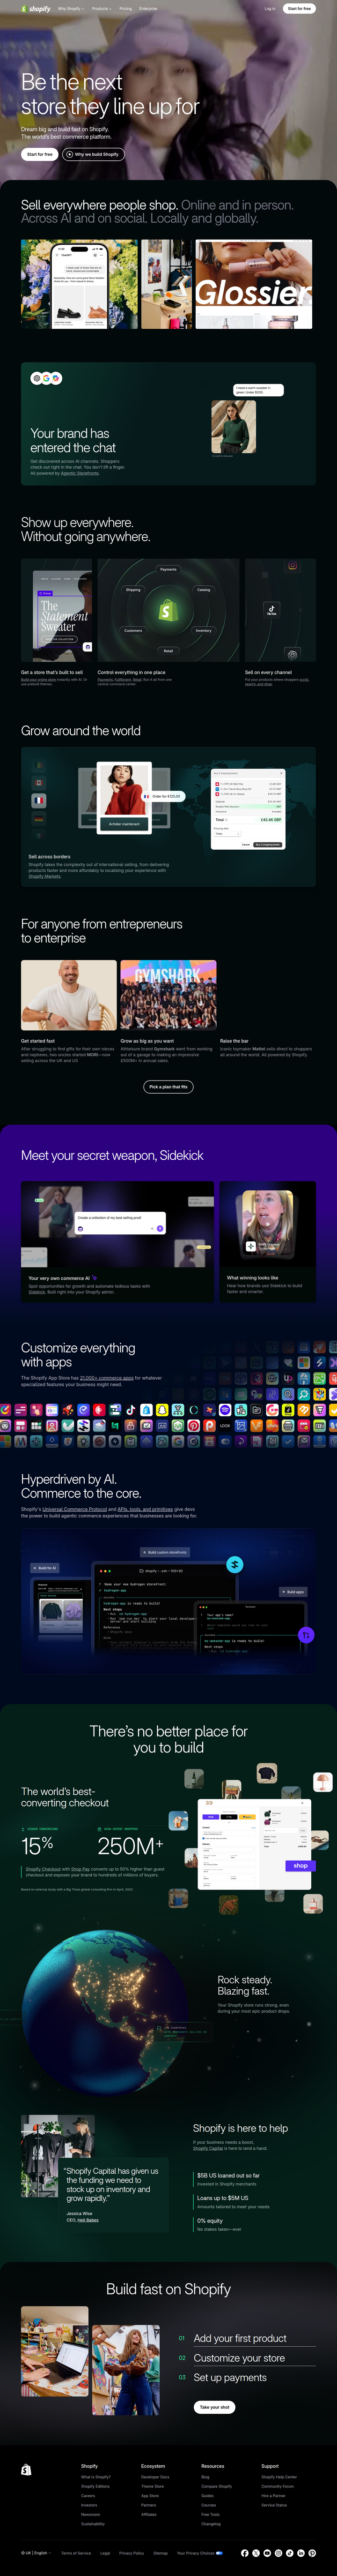Open the Gymshark team photo
The image size is (337, 2576).
pyautogui.click(x=168, y=996)
